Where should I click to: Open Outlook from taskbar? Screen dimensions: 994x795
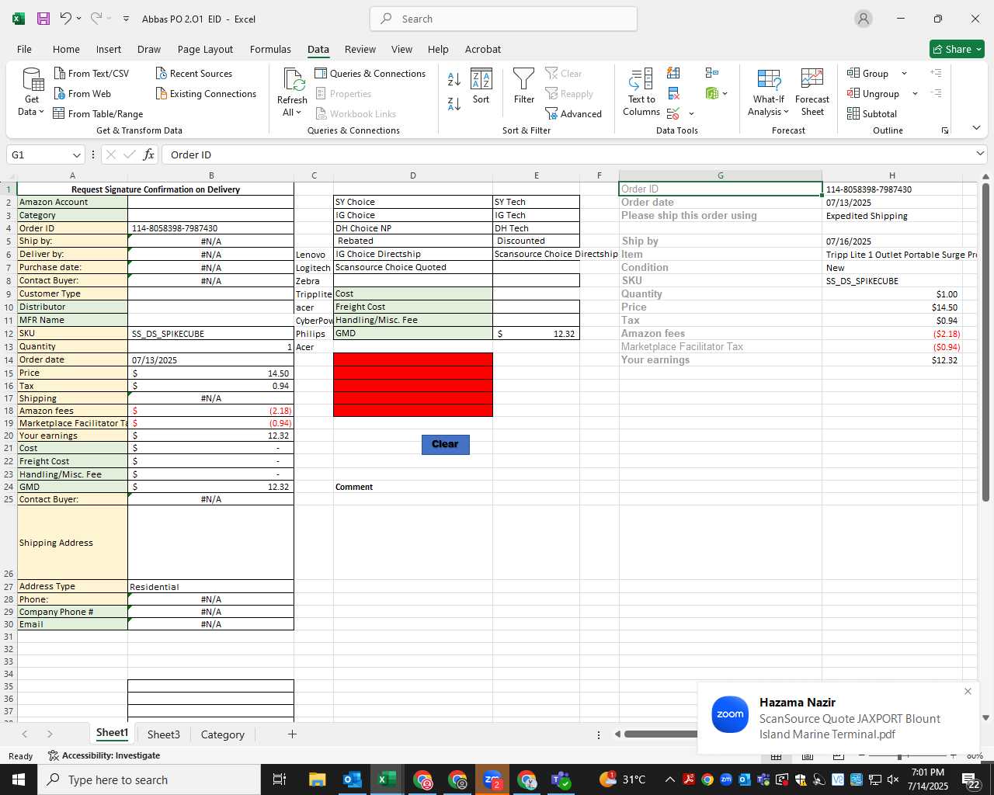[352, 779]
